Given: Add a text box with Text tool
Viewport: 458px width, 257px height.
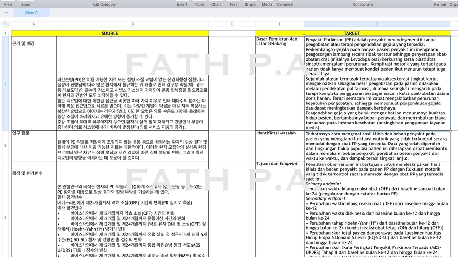Looking at the screenshot, I should pos(233,4).
